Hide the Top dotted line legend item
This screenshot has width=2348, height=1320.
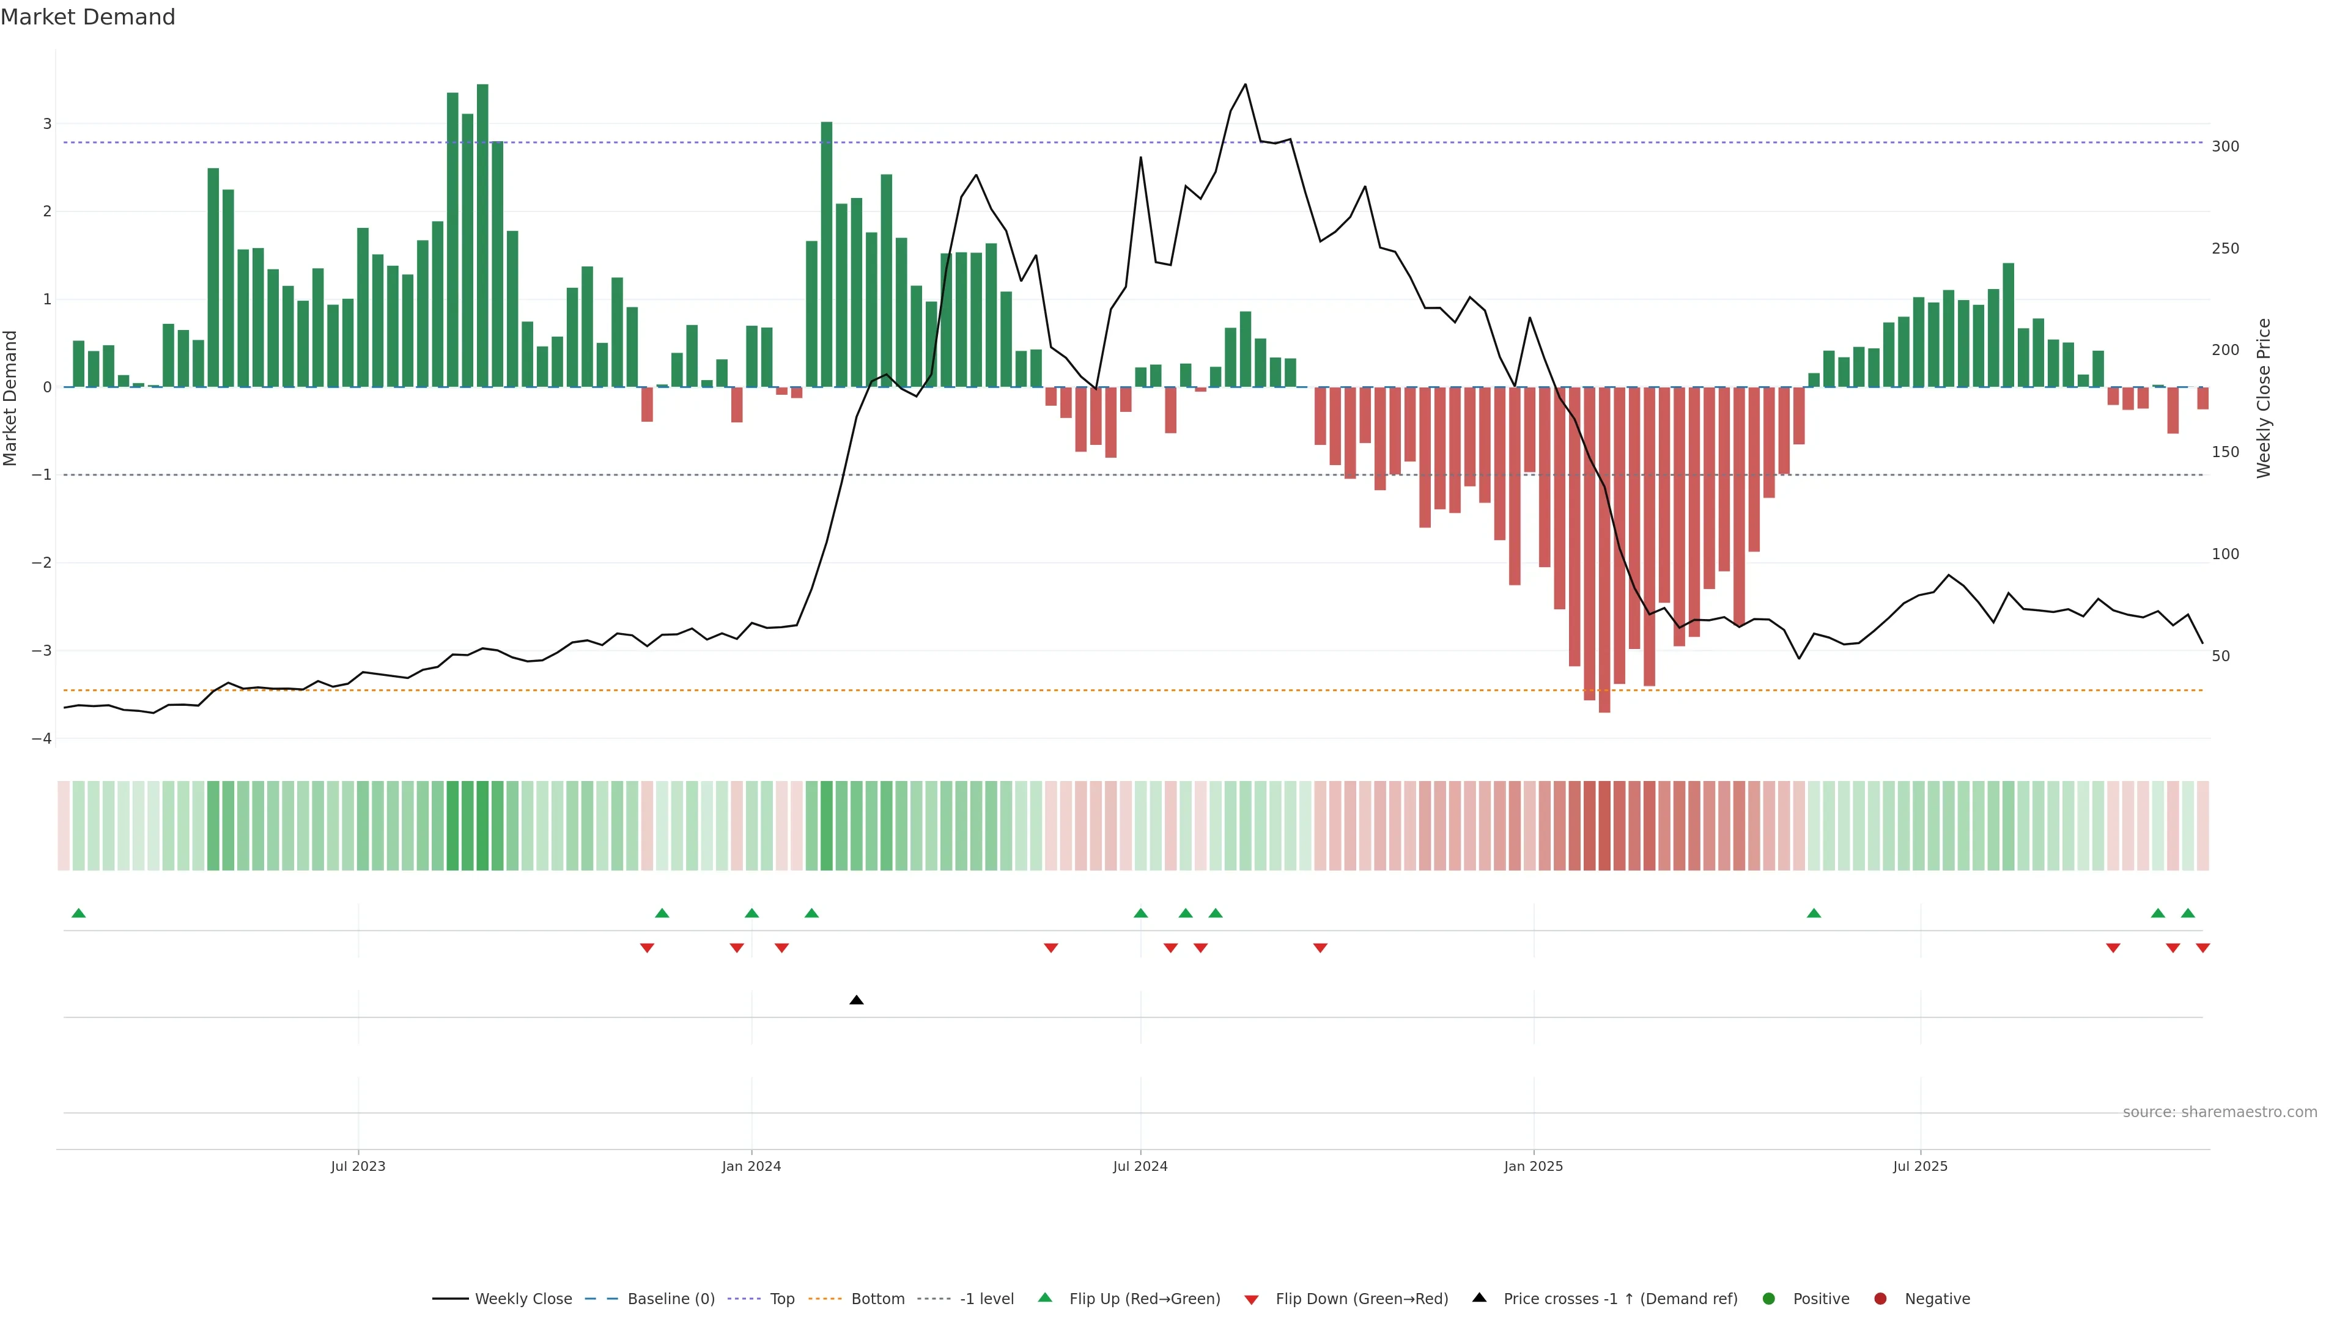(x=781, y=1299)
